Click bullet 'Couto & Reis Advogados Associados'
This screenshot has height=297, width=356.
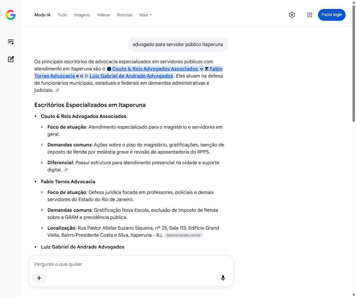tap(84, 116)
